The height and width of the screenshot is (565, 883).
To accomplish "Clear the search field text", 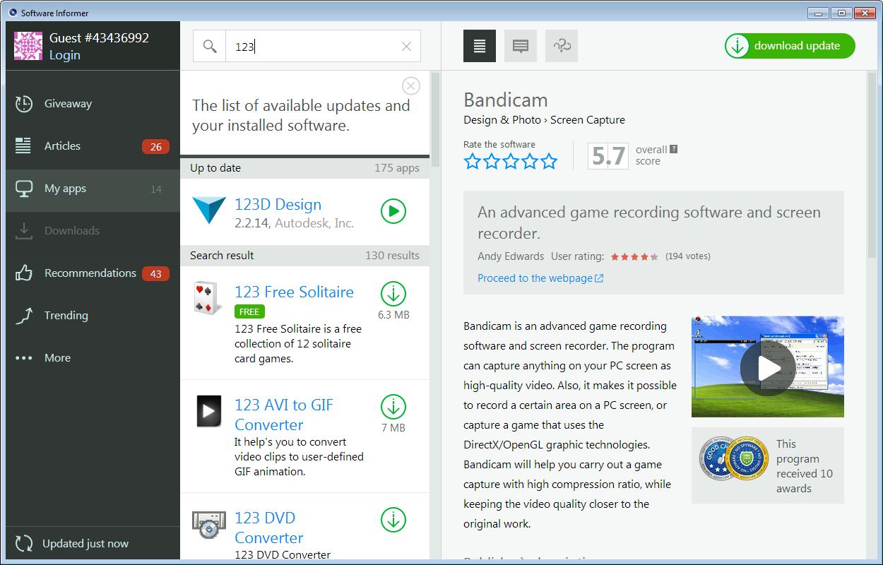I will coord(406,47).
